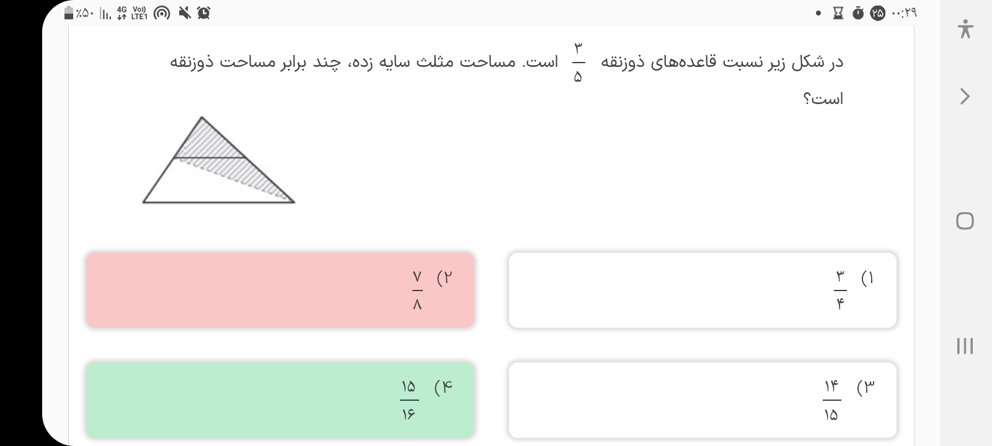The image size is (992, 446).
Task: Tap the 3/5 fraction in question text
Action: [x=578, y=62]
